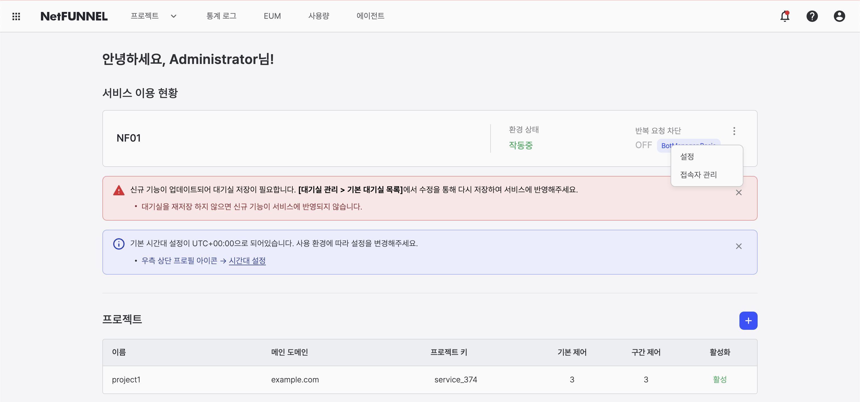
Task: Dismiss the red new feature alert
Action: click(739, 192)
